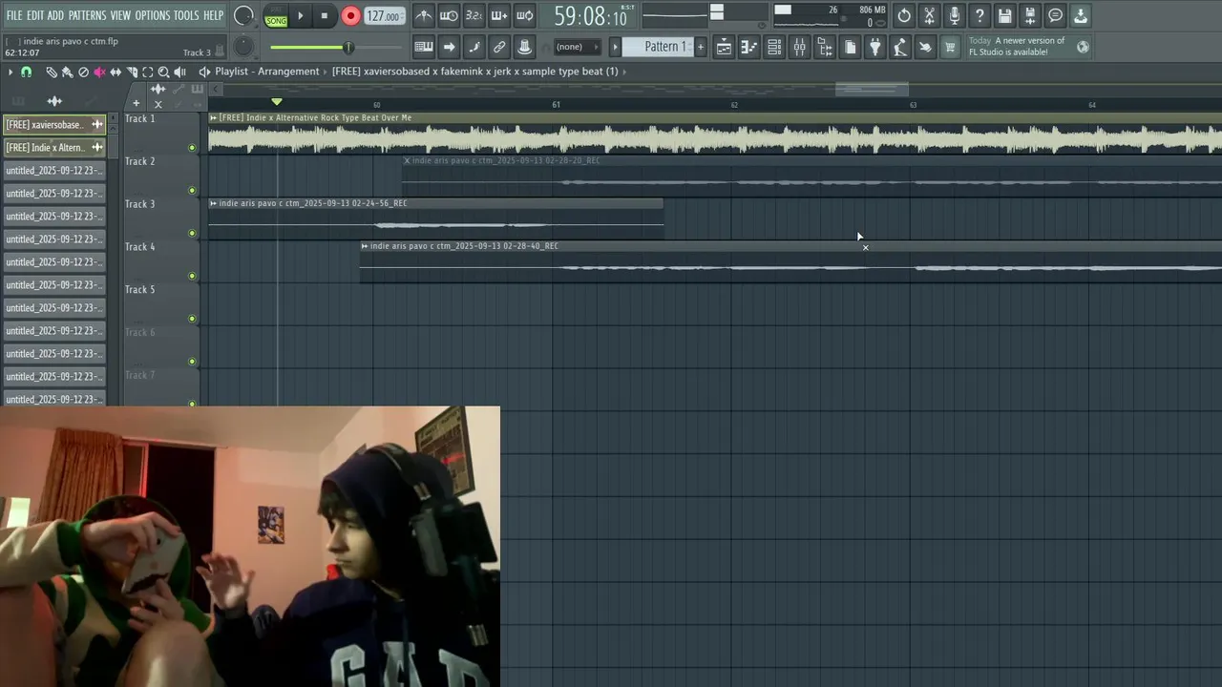Open clip menu of Indie x Alternative Rock clip
Viewport: 1222px width, 687px height.
tap(213, 118)
